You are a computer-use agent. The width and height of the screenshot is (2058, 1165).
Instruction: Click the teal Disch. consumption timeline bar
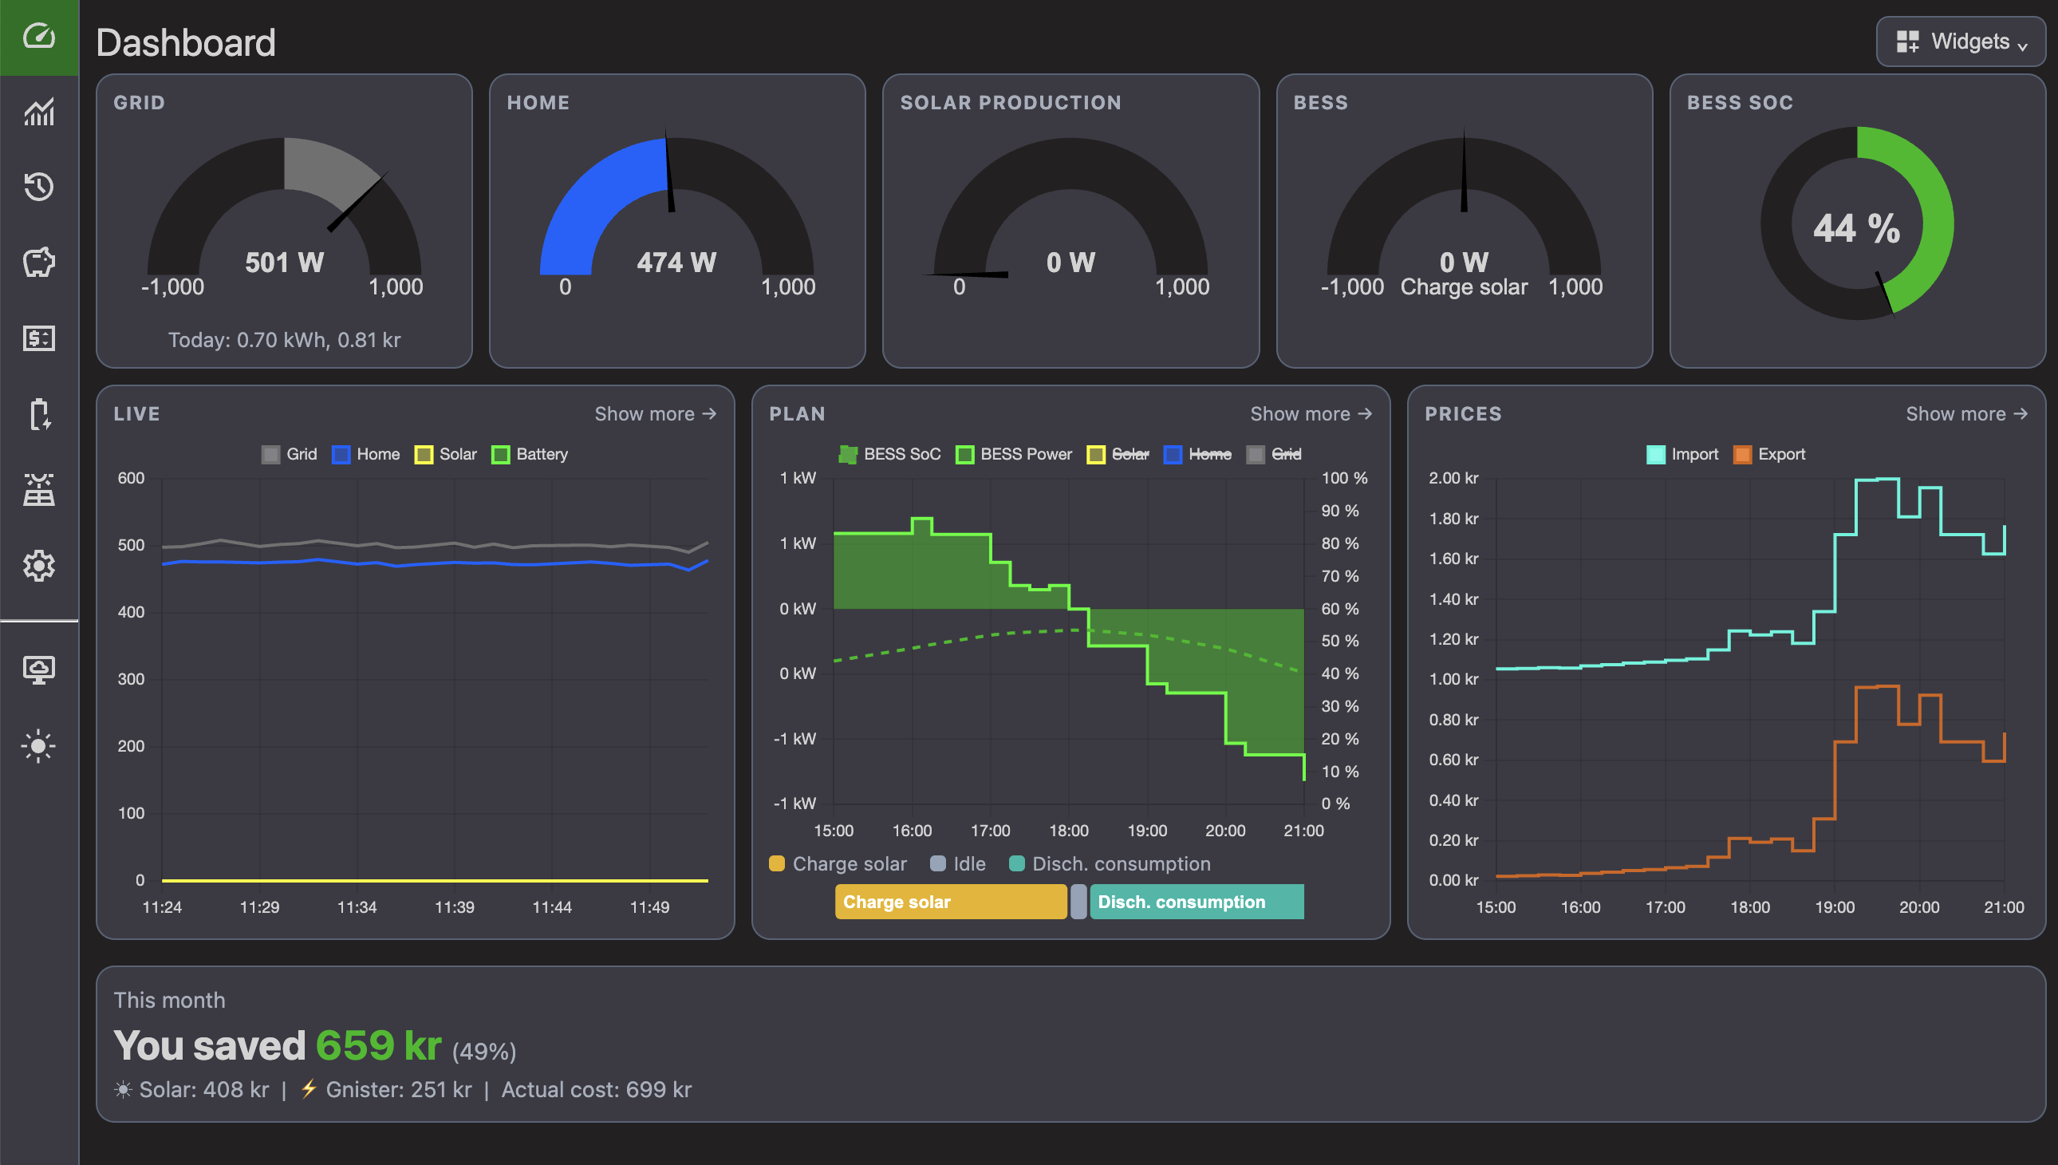click(1197, 902)
